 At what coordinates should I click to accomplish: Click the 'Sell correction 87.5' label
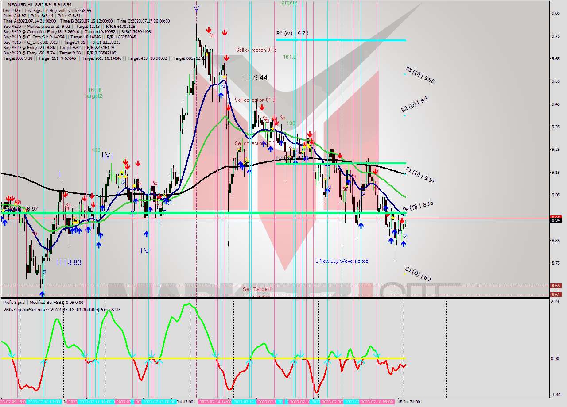[256, 50]
